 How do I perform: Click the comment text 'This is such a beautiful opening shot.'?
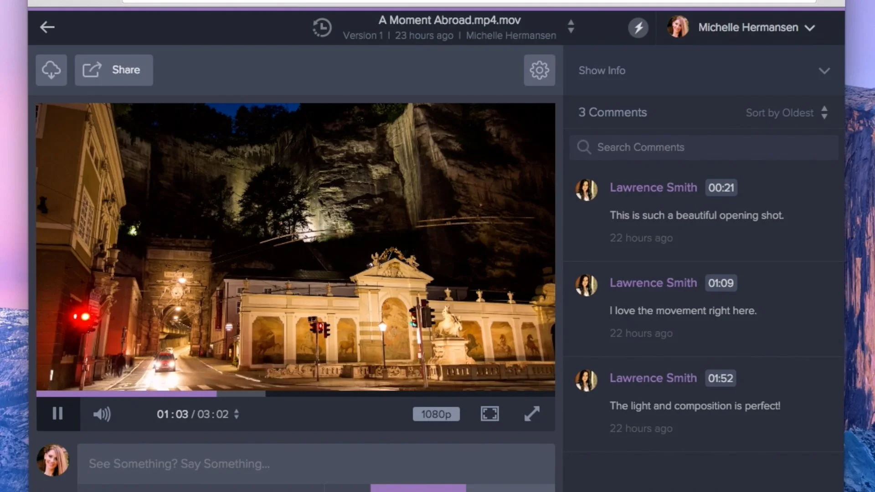coord(697,215)
